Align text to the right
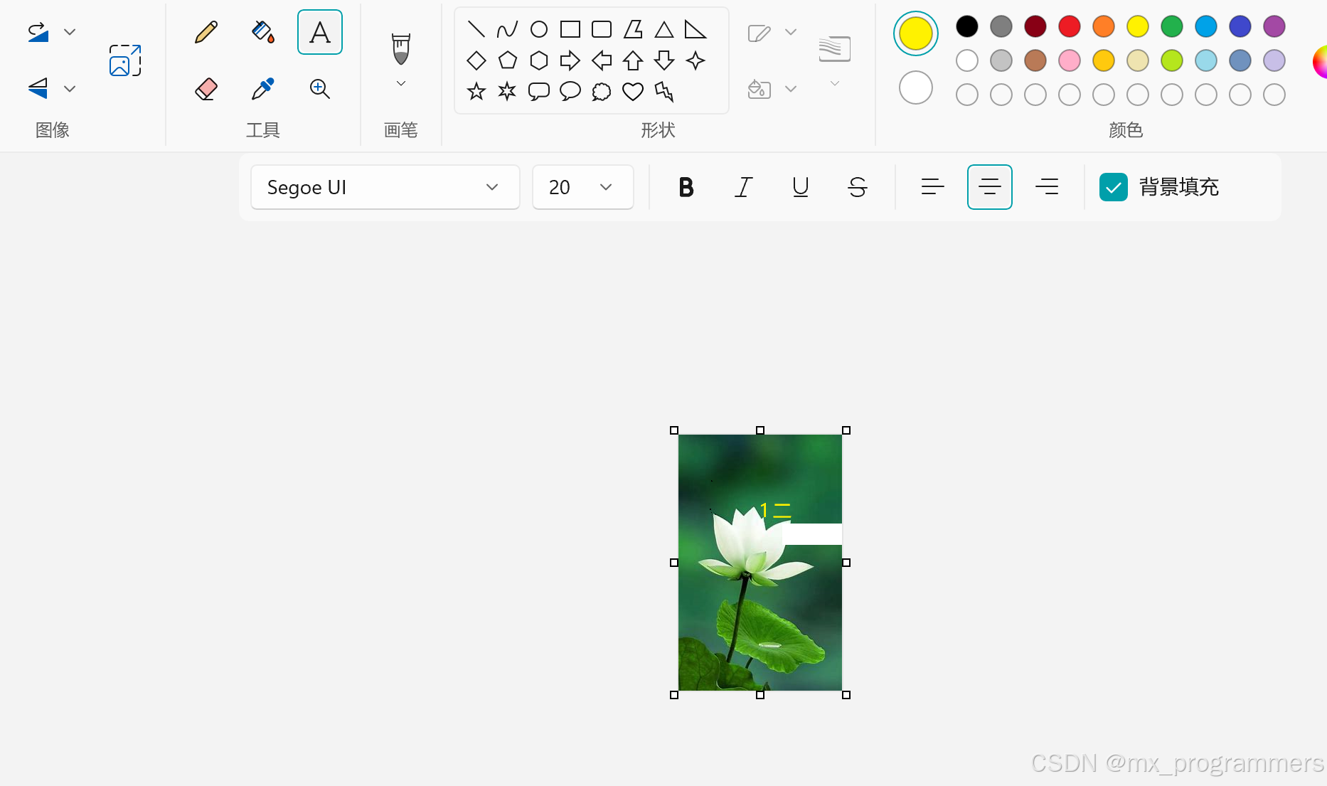The image size is (1327, 786). click(1047, 187)
